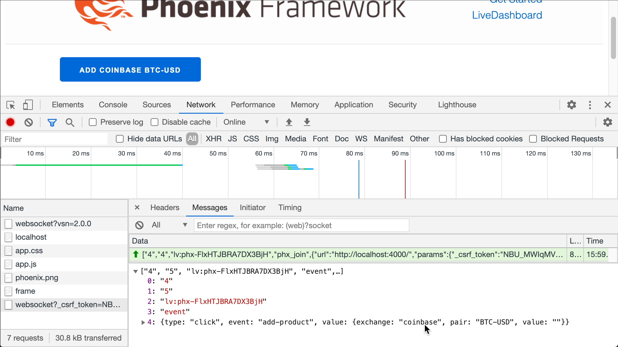Open the network search magnifier
This screenshot has width=618, height=347.
(70, 122)
